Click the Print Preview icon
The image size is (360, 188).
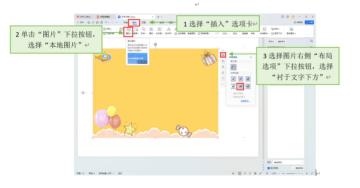pyautogui.click(x=101, y=22)
